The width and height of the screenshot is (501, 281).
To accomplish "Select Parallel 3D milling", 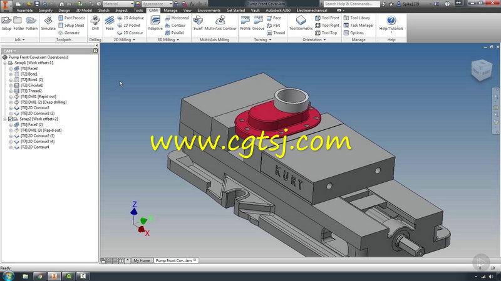I will (x=174, y=32).
